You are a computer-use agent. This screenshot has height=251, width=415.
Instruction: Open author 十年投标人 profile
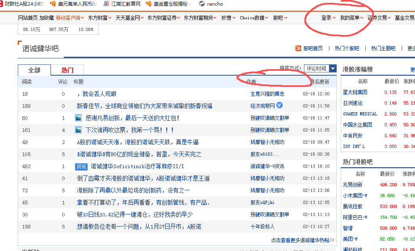(x=262, y=226)
